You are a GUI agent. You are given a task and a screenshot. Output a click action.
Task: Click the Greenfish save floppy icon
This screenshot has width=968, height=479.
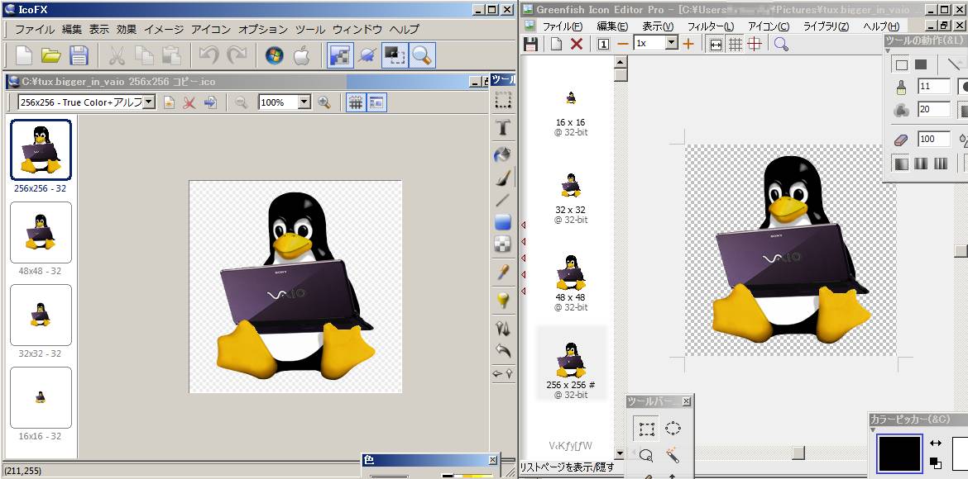530,44
